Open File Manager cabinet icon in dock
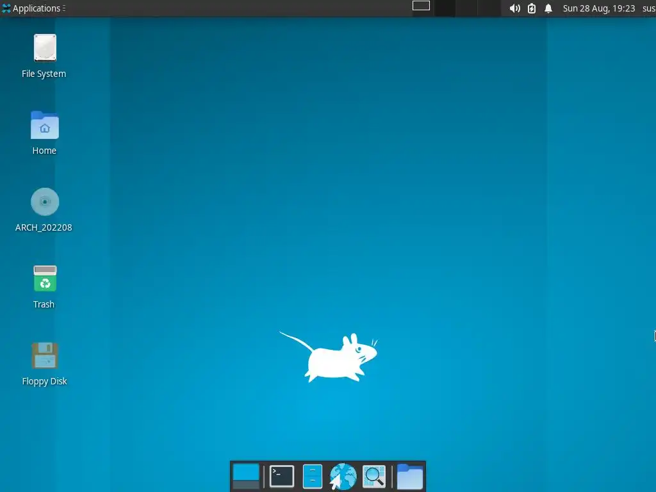 [313, 477]
